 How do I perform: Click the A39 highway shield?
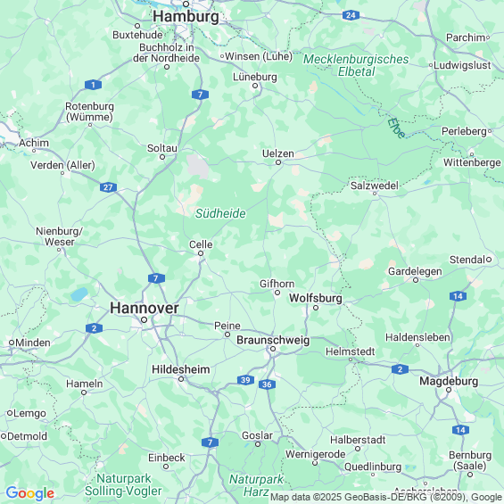[x=245, y=380]
